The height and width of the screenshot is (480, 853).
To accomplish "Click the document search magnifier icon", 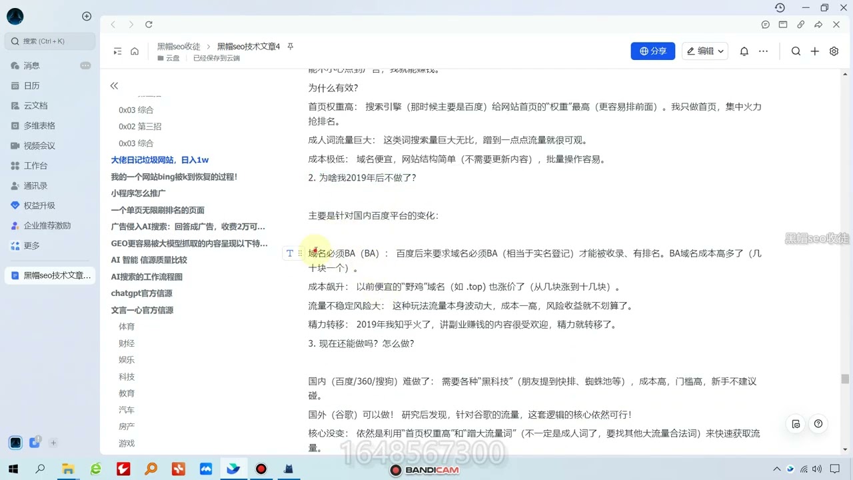I will pyautogui.click(x=796, y=51).
